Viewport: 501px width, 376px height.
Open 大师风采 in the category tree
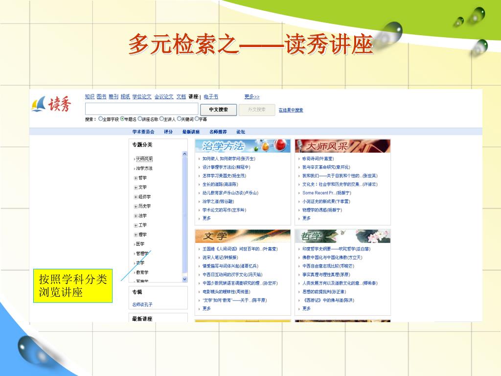144,159
